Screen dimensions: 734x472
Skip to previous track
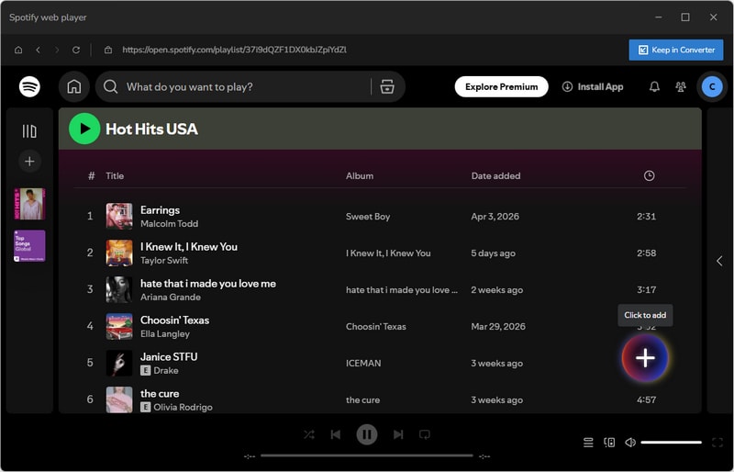[x=336, y=434]
